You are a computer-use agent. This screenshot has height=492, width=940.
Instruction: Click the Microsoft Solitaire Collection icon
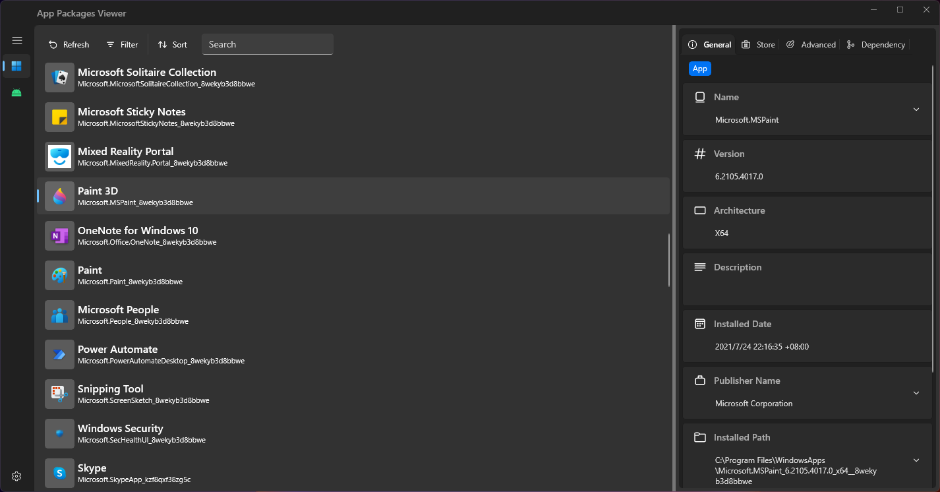click(59, 78)
